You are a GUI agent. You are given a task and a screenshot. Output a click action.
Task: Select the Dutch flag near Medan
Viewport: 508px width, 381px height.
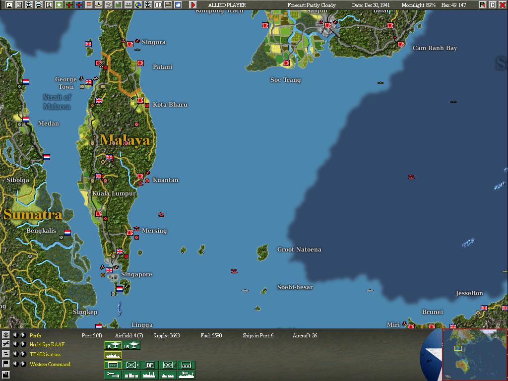pyautogui.click(x=26, y=119)
